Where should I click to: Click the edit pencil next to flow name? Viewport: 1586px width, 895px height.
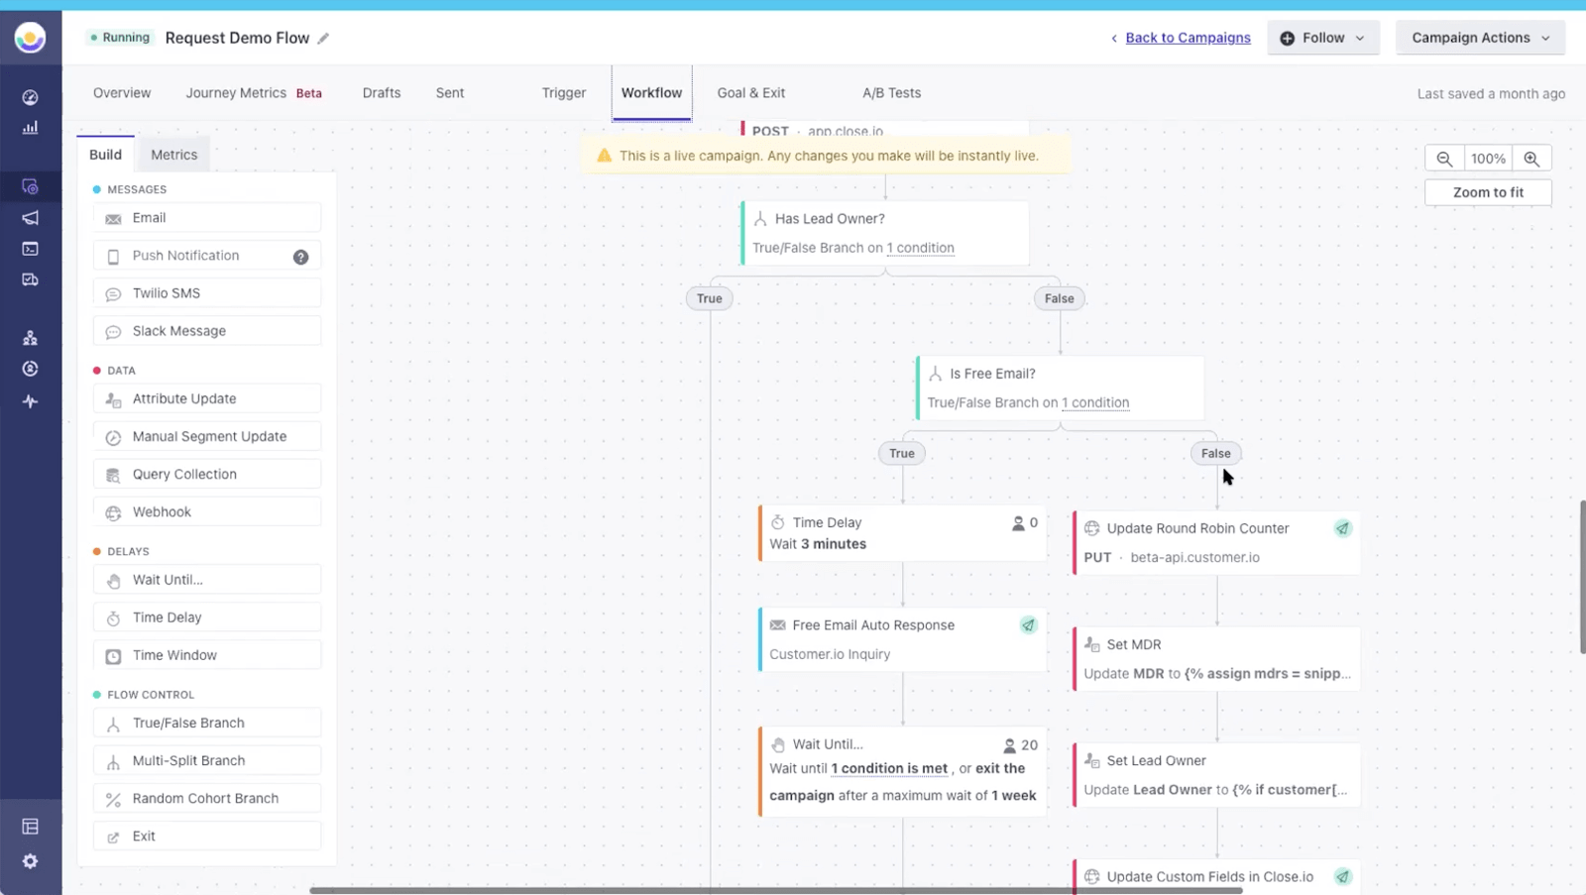tap(323, 38)
